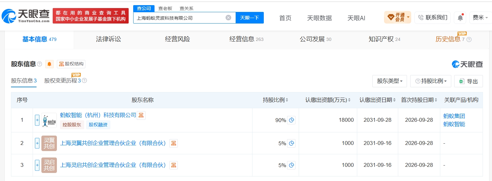Expand row 3 上海灵启共创 with plus button
The width and height of the screenshot is (492, 181).
tap(37, 165)
